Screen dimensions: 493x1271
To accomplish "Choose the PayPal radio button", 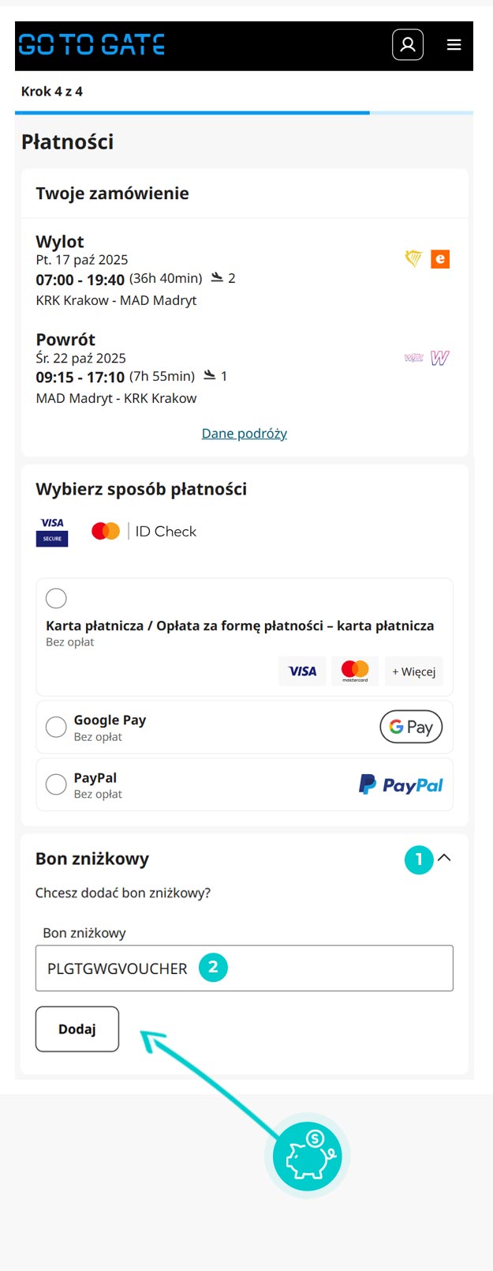I will click(x=56, y=784).
